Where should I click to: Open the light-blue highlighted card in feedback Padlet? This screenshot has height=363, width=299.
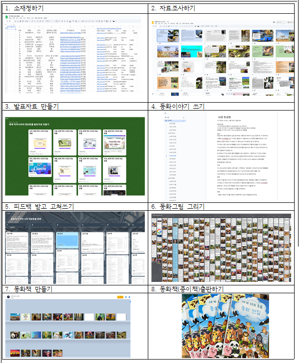tap(67, 240)
